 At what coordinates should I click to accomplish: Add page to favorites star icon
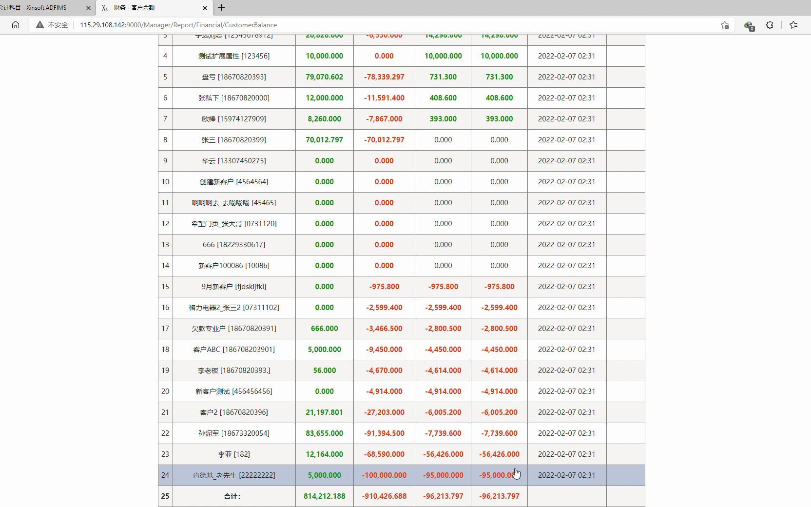(725, 25)
